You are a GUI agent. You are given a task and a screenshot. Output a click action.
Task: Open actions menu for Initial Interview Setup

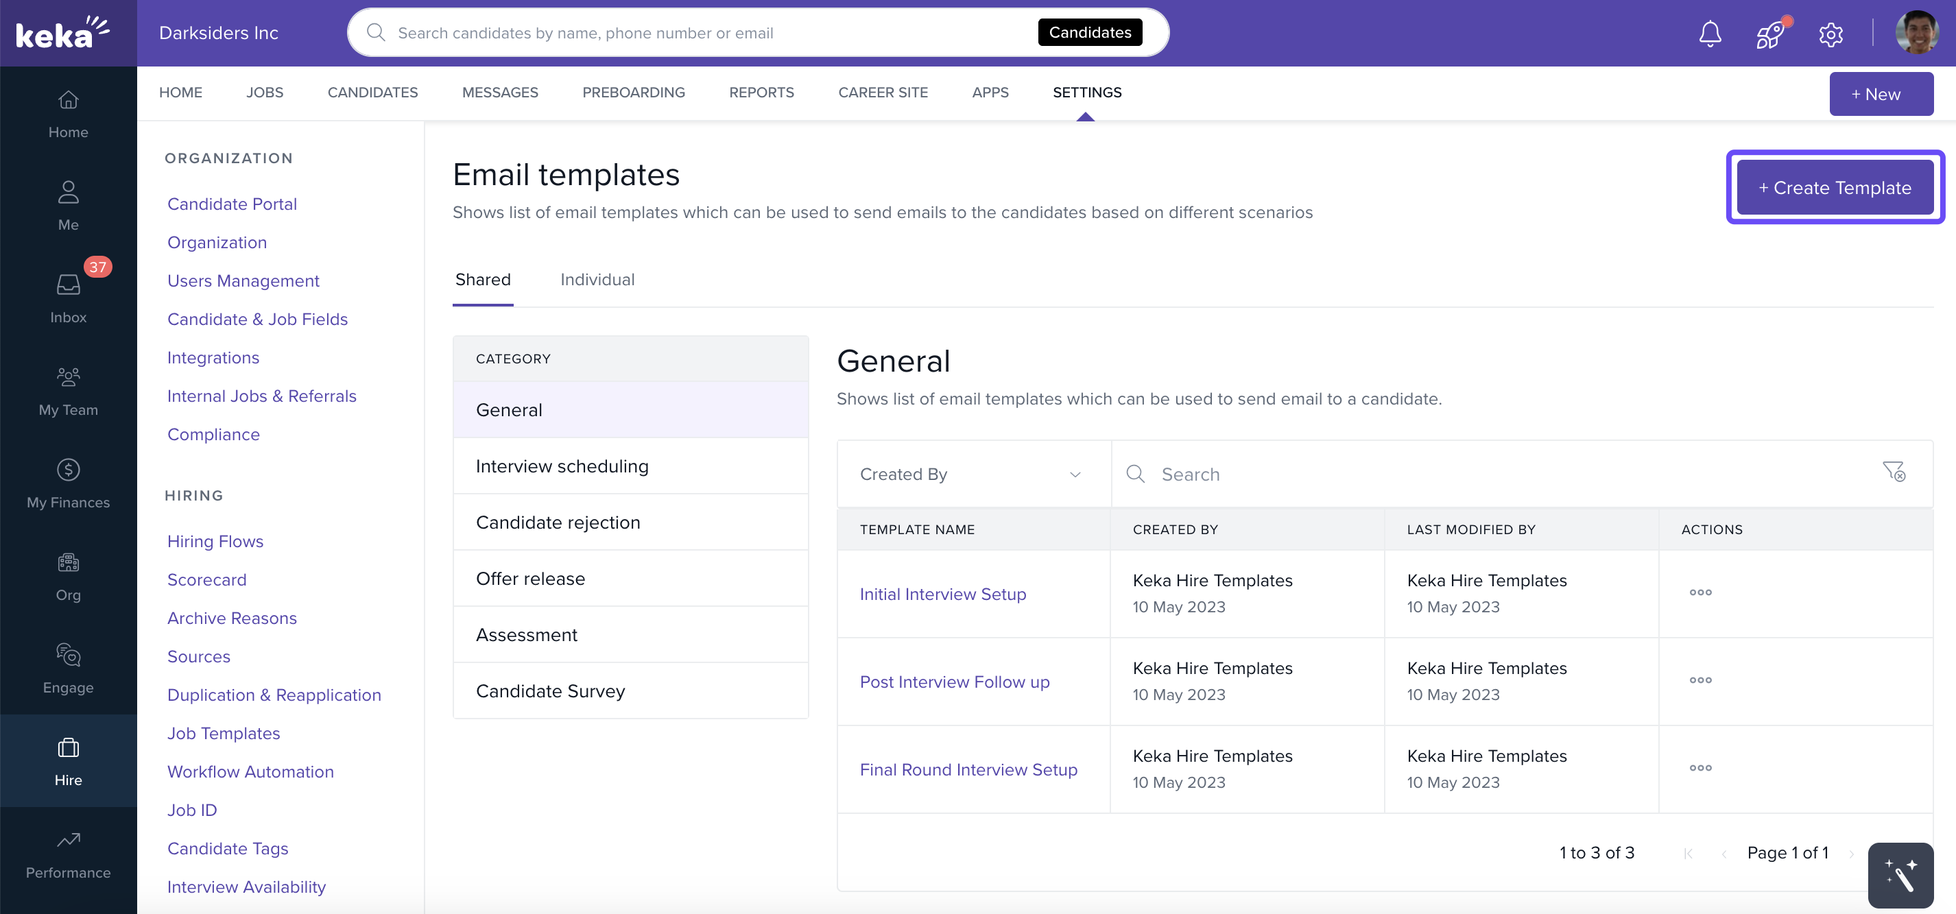(1700, 593)
